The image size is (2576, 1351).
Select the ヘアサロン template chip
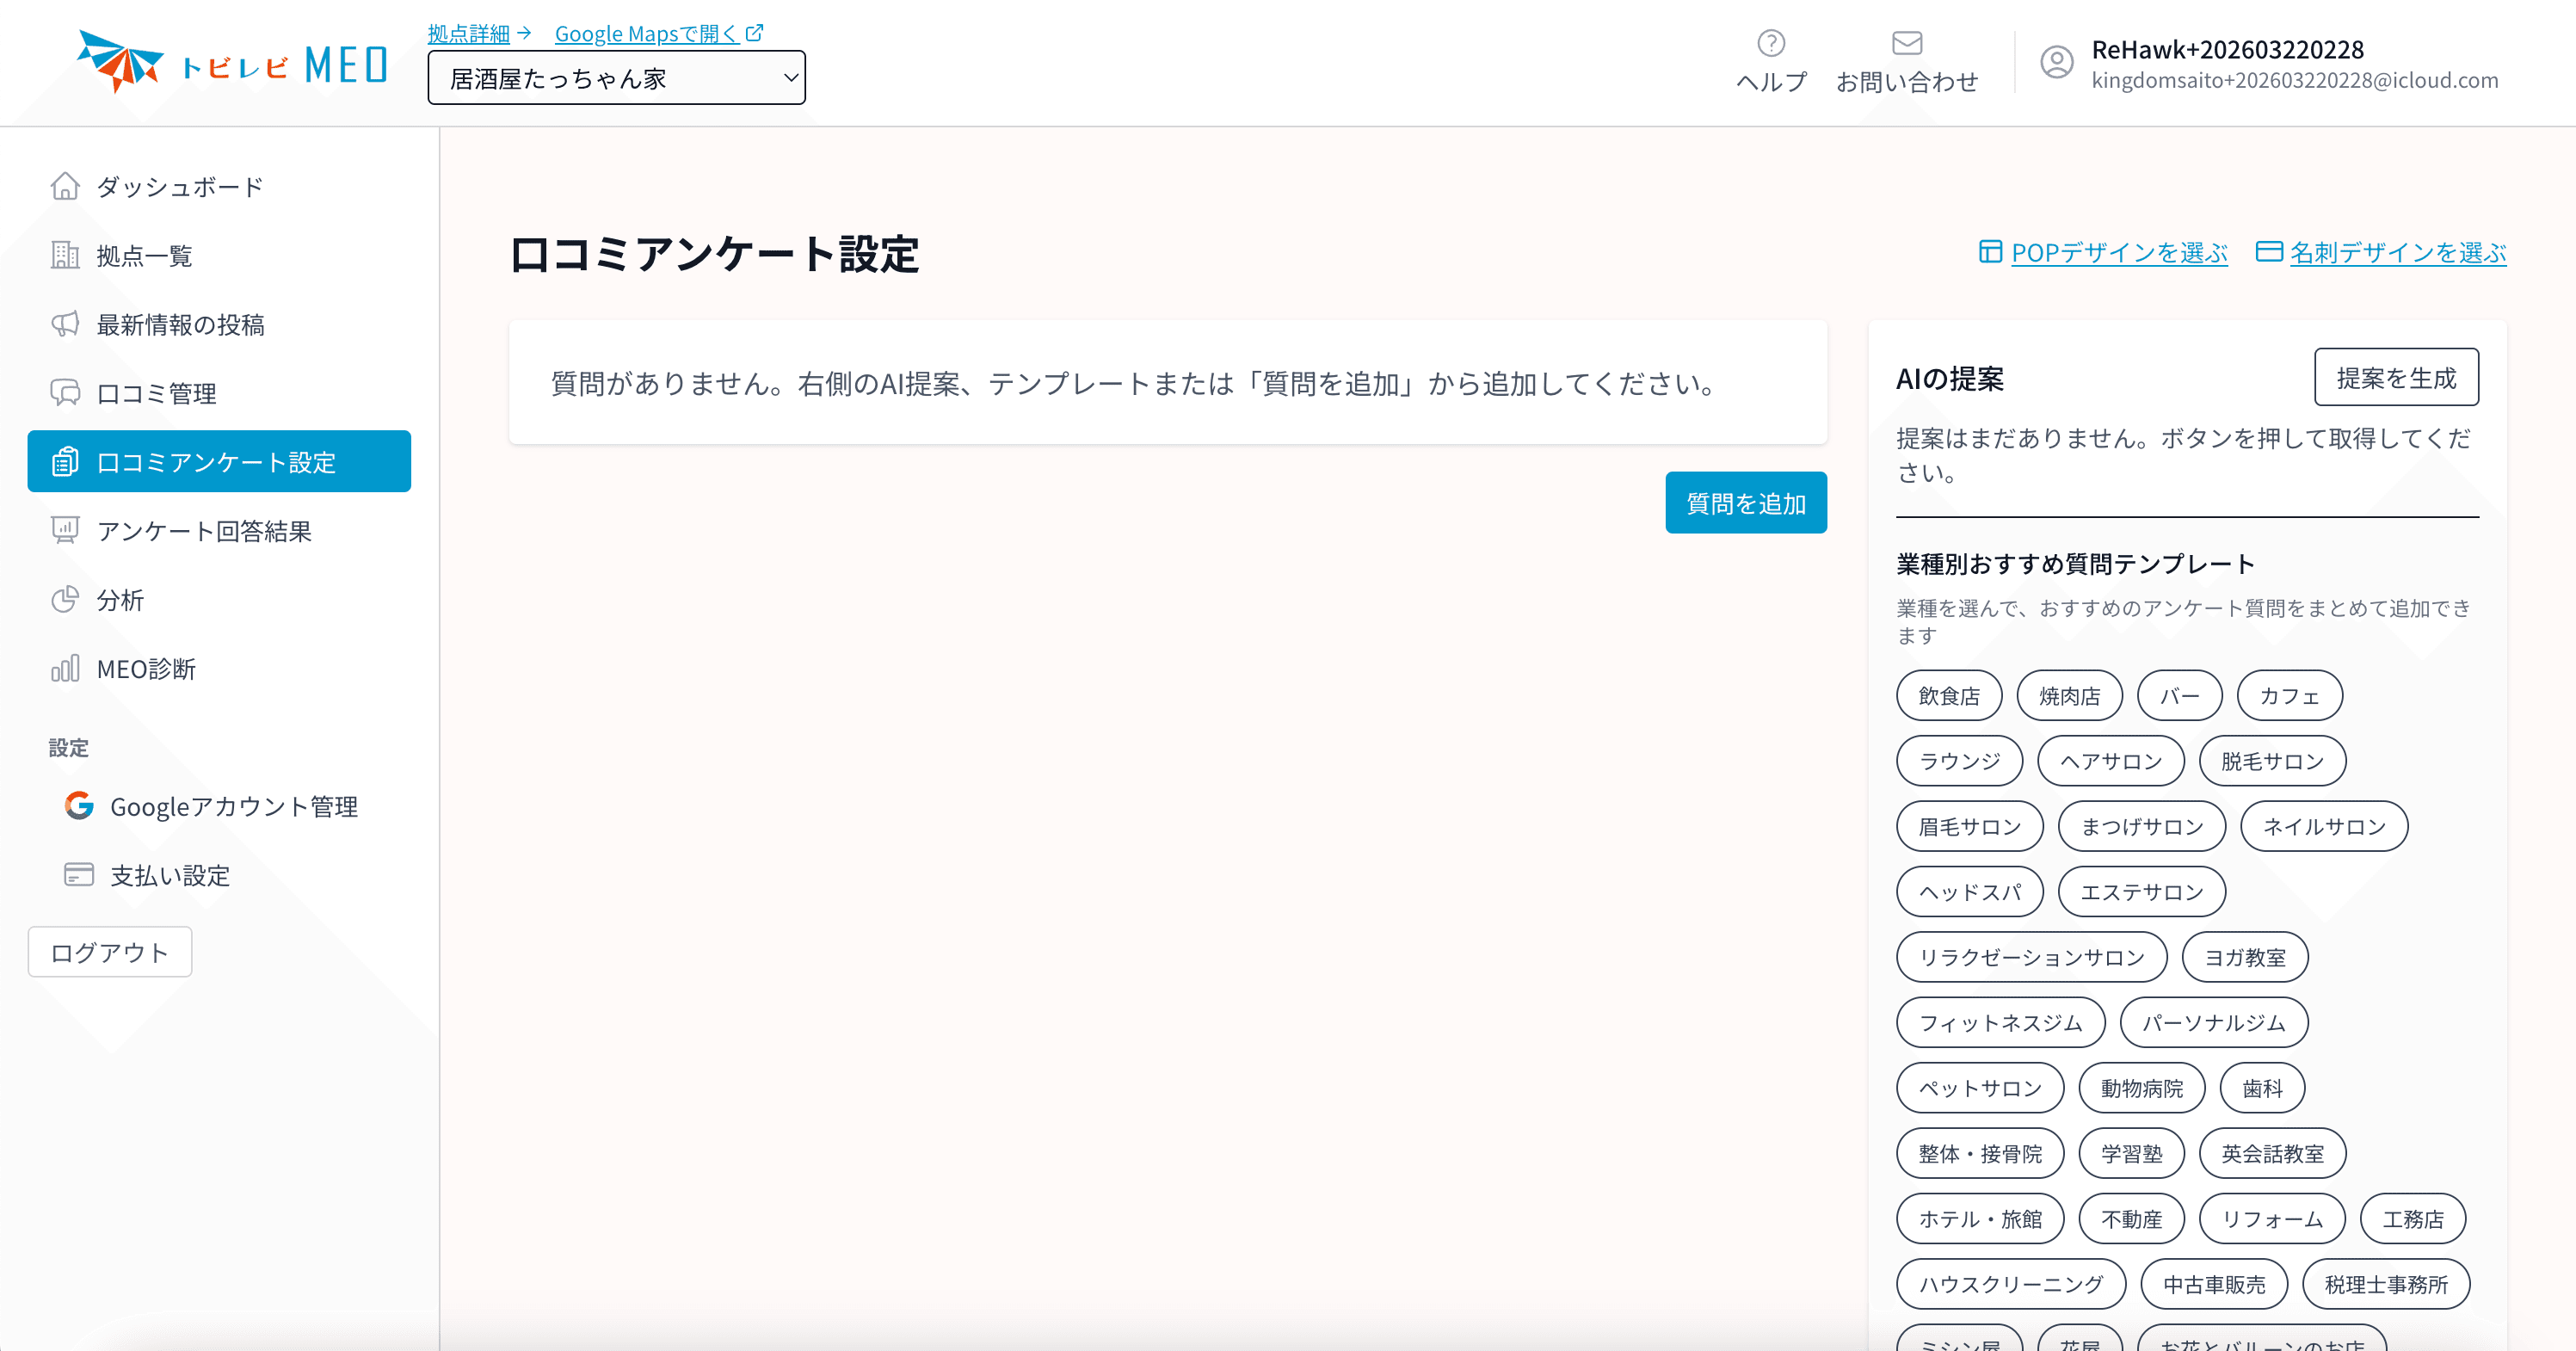(x=2110, y=760)
